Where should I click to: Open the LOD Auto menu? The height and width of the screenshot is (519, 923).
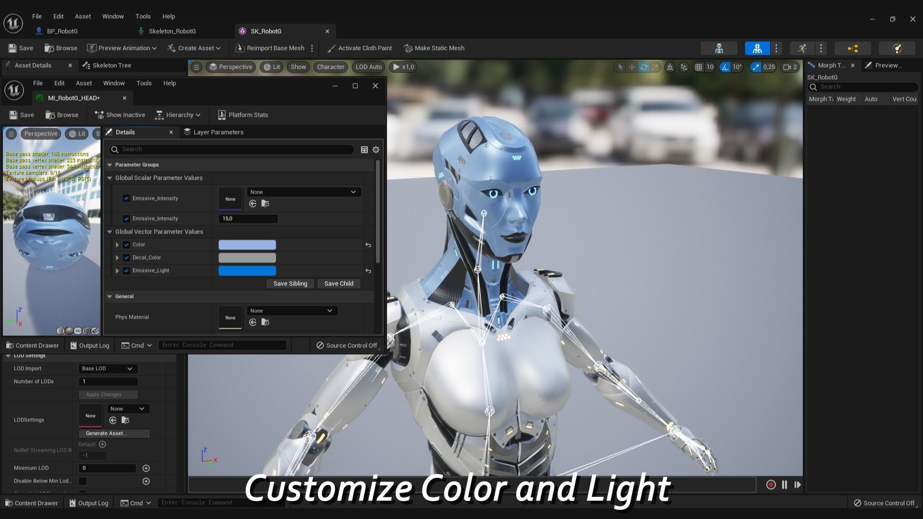(368, 67)
